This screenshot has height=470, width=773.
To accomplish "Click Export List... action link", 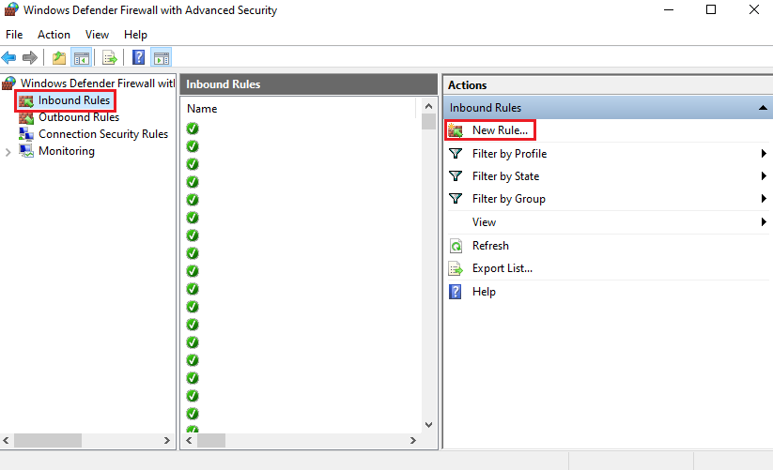I will click(x=502, y=268).
